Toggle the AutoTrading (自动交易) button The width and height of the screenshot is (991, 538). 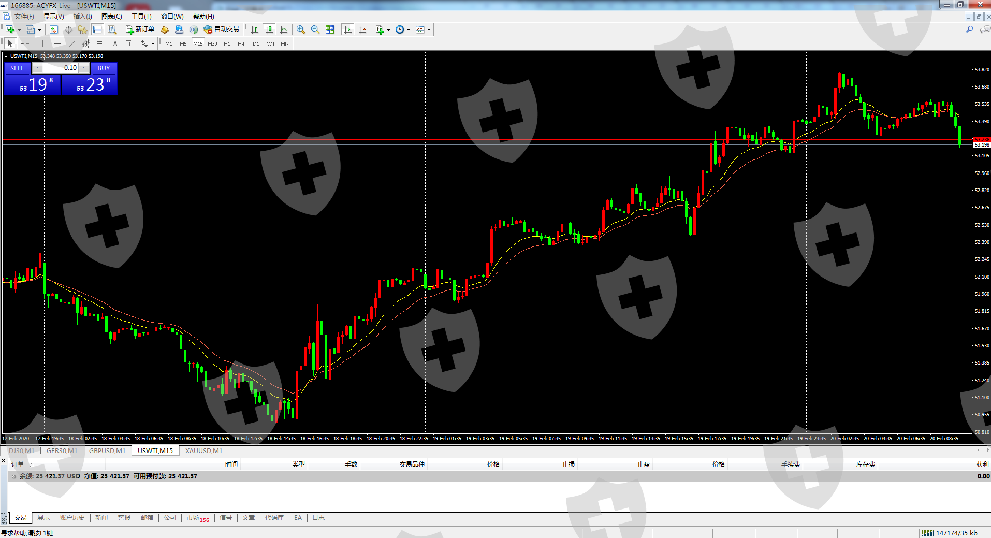[222, 30]
